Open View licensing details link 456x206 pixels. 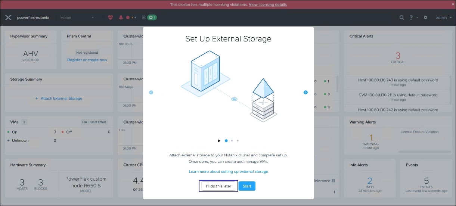pos(268,4)
